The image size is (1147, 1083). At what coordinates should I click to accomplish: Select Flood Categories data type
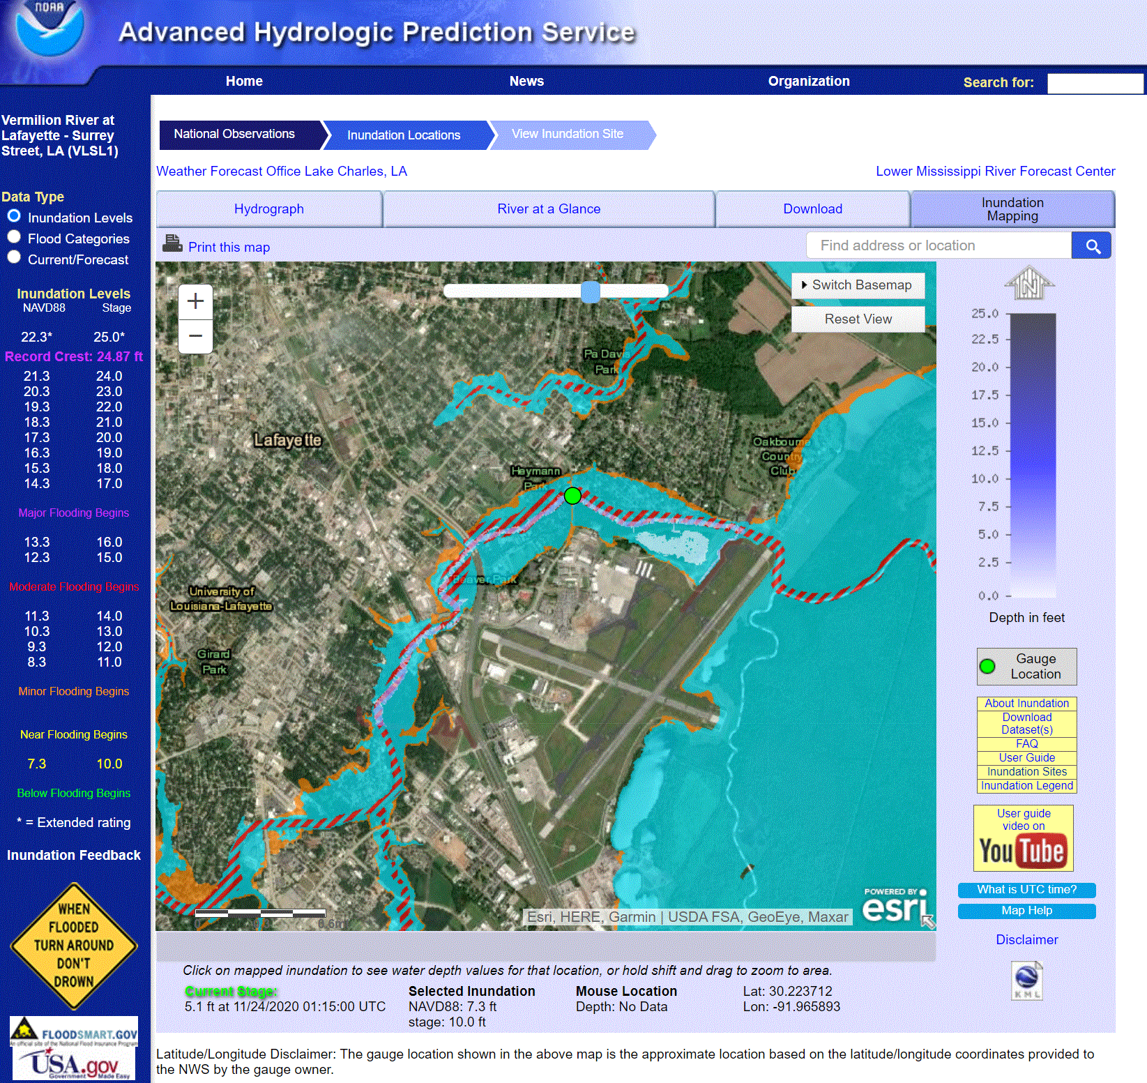point(14,237)
